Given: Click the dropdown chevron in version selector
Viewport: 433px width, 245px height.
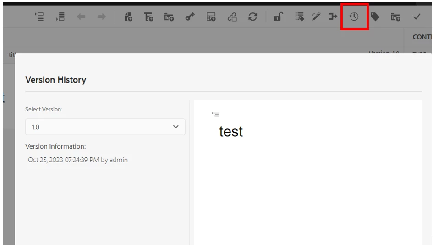Looking at the screenshot, I should 175,127.
